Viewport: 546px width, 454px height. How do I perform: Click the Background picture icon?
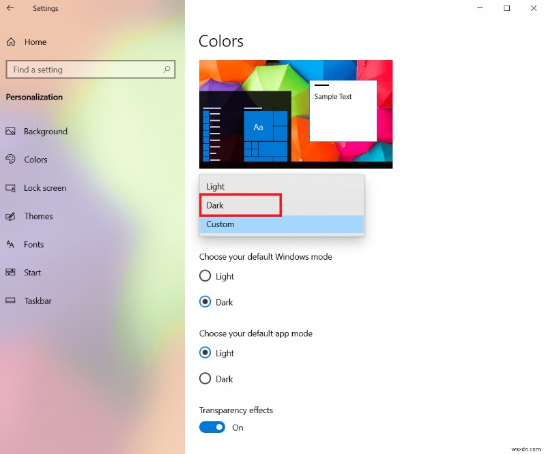(x=10, y=131)
